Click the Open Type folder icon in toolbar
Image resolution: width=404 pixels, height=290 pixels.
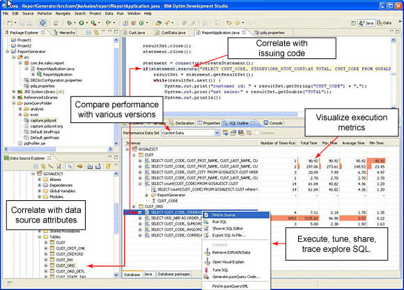click(x=158, y=23)
